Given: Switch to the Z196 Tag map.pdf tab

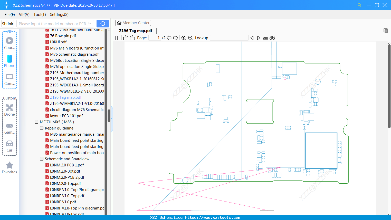Looking at the screenshot, I should (136, 31).
